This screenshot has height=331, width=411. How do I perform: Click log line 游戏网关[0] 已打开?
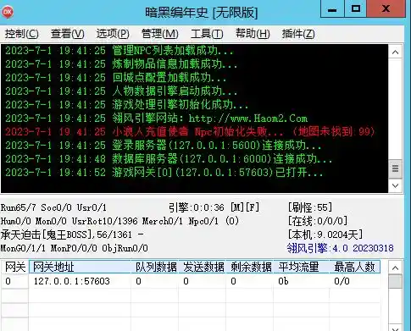point(164,173)
